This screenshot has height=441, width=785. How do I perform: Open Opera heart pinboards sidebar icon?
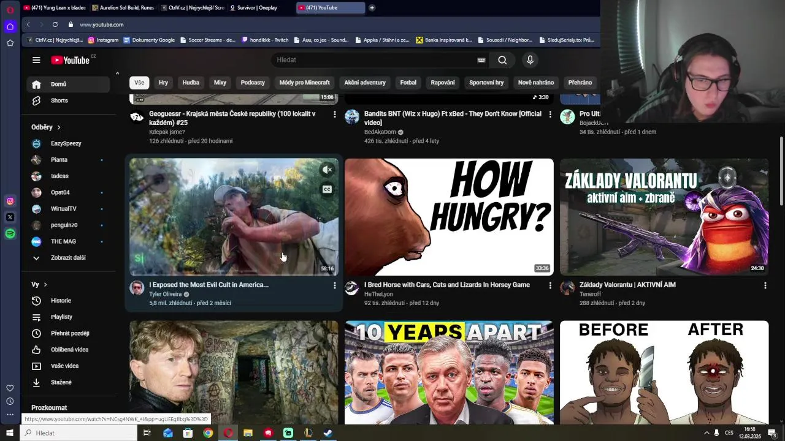(10, 388)
